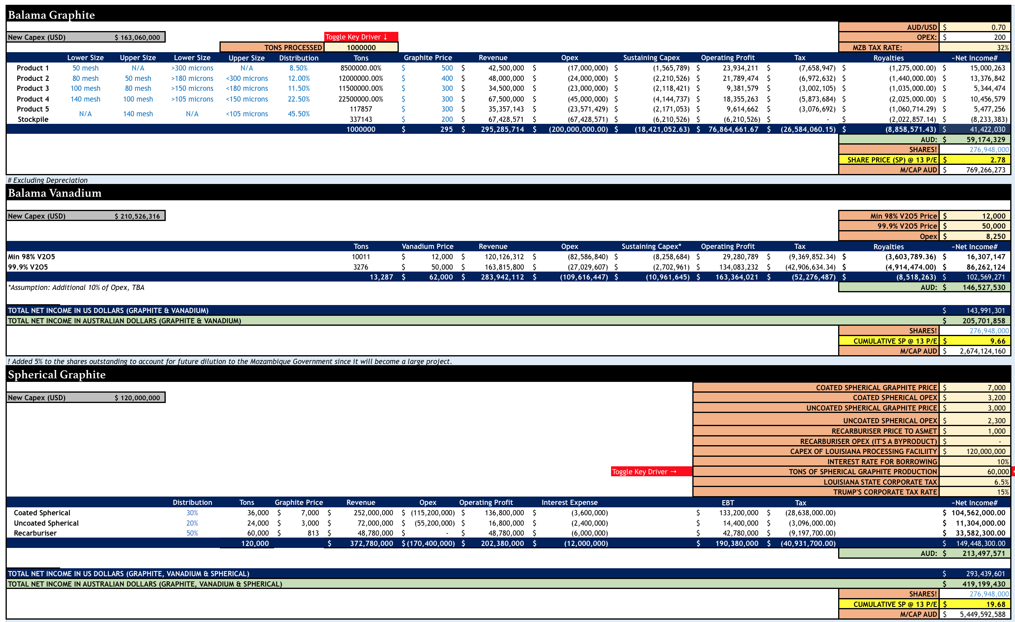
Task: Click the Vanadium Opex value 8,250
Action: coord(975,236)
